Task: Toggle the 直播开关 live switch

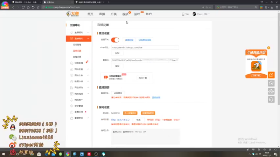Action: 115,40
